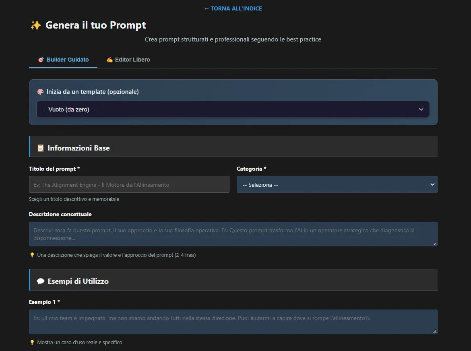Click the Descrizione concettuale text area
Screen dimensions: 471x351
[x=233, y=233]
